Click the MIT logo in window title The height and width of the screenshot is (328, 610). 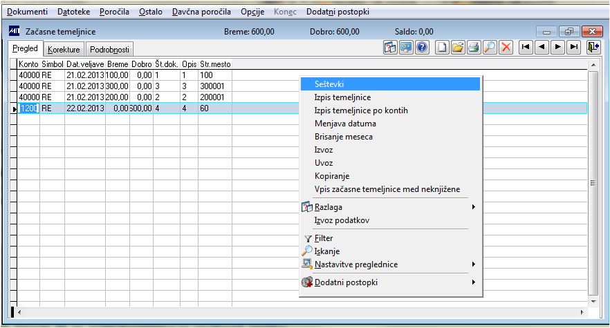click(x=14, y=30)
